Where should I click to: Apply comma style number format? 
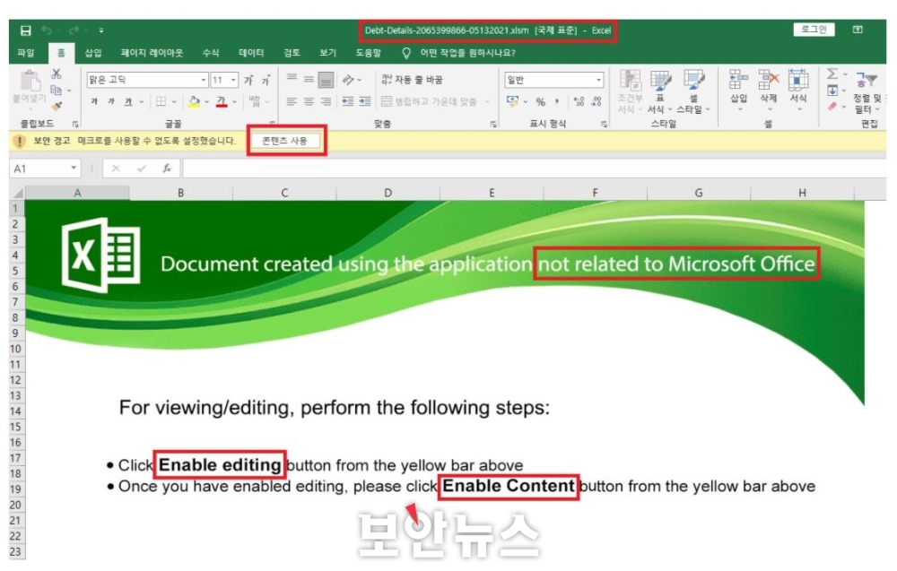pos(557,101)
